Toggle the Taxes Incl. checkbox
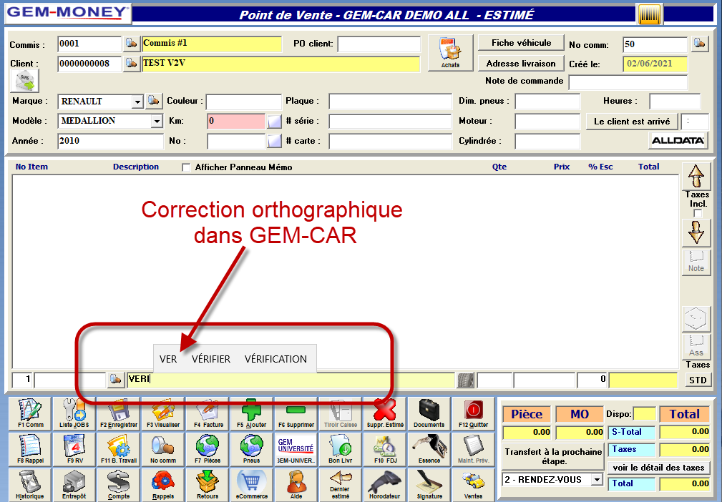Screen dimensions: 722x502 (x=698, y=213)
